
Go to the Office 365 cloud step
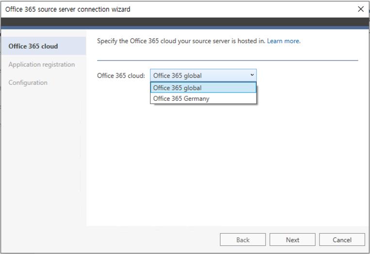43,46
